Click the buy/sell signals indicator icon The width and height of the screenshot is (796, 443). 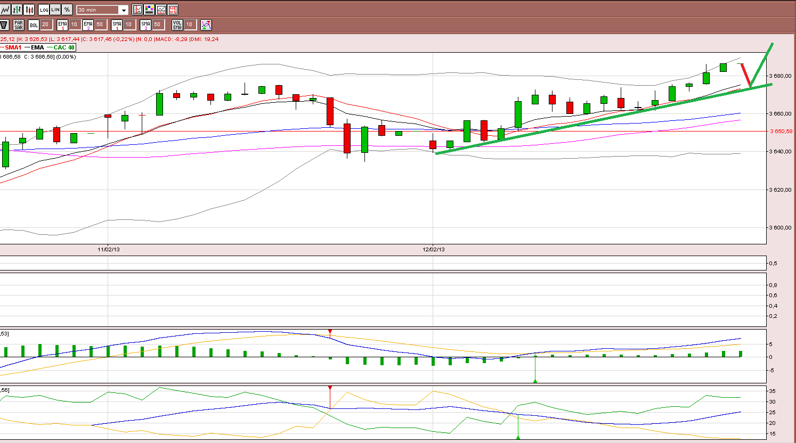click(x=206, y=24)
